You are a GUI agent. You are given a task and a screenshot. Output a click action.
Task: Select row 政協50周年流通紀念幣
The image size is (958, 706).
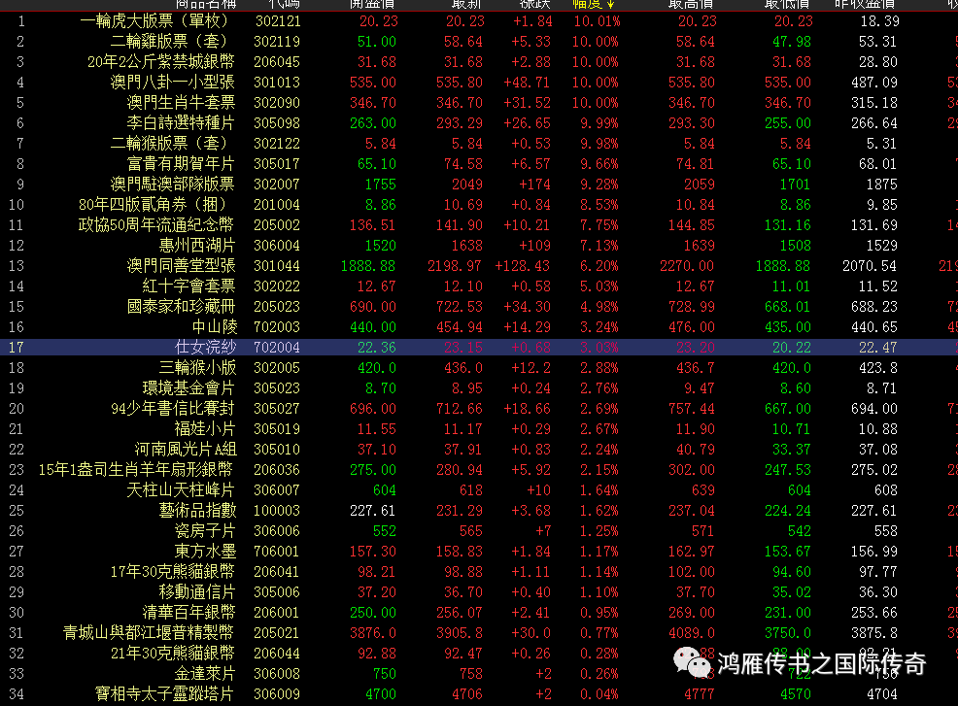[x=479, y=225]
